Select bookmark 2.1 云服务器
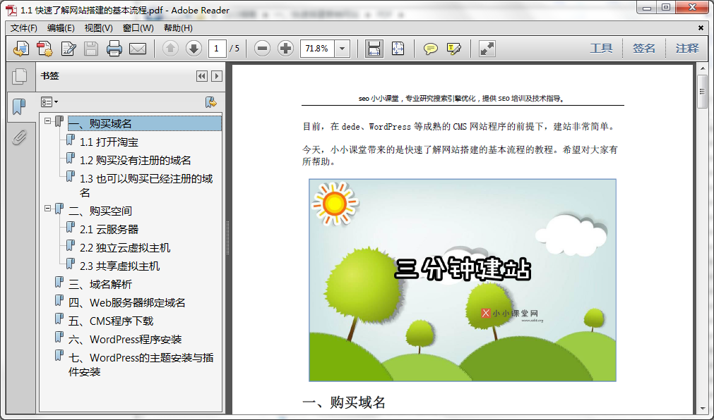The image size is (714, 420). 109,229
